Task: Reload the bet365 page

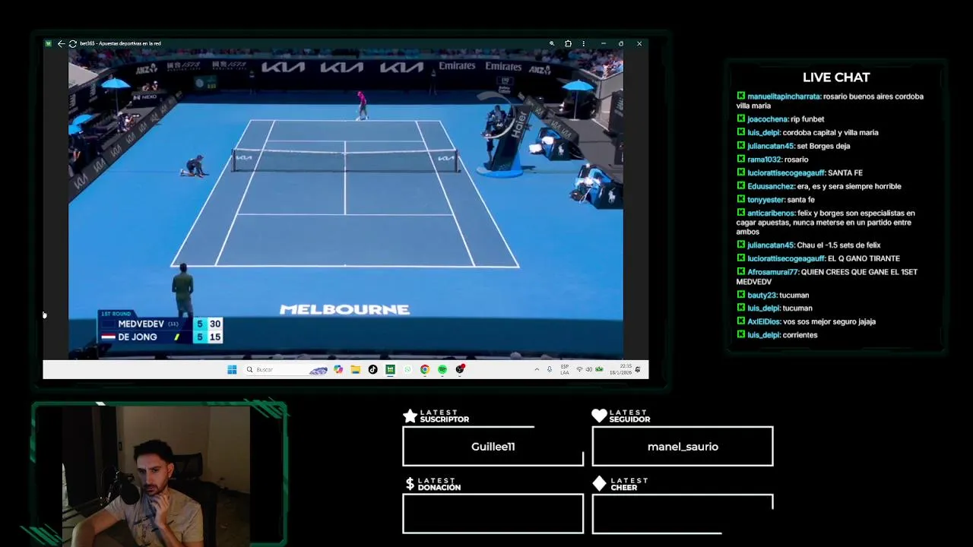Action: click(72, 43)
